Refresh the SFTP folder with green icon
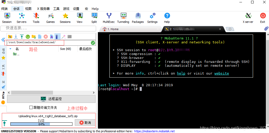The height and width of the screenshot is (133, 269). (x=28, y=37)
